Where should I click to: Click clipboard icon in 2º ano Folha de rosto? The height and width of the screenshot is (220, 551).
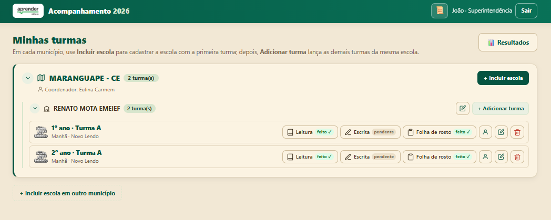coord(411,157)
